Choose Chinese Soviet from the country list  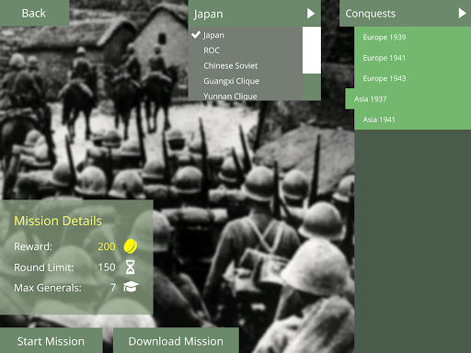pos(246,65)
